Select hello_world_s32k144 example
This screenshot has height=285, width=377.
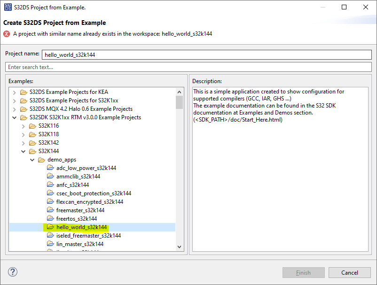coord(81,227)
